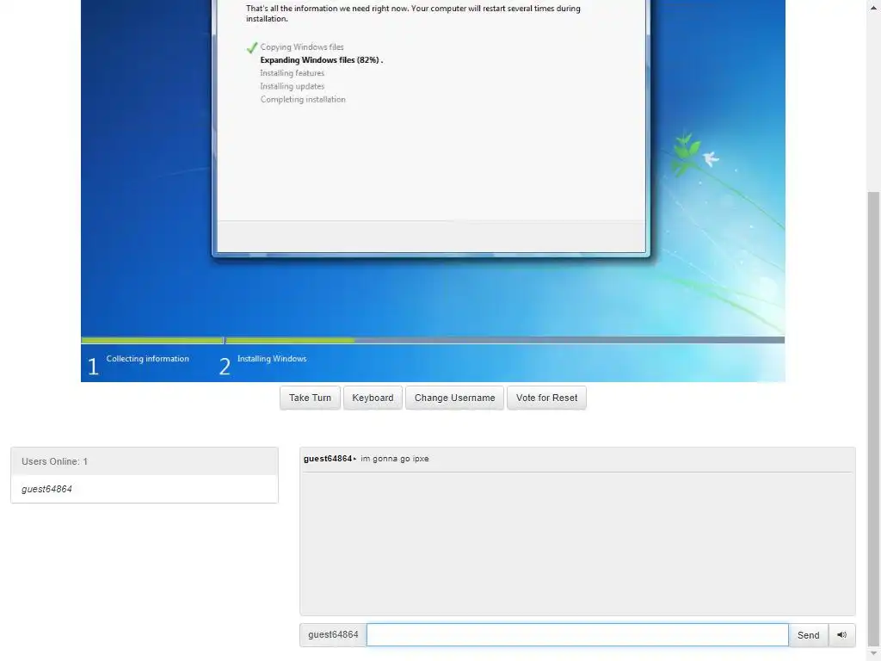Screen dimensions: 881x661
Task: Click the 'im gonna go ipxe' chat message
Action: click(x=394, y=459)
